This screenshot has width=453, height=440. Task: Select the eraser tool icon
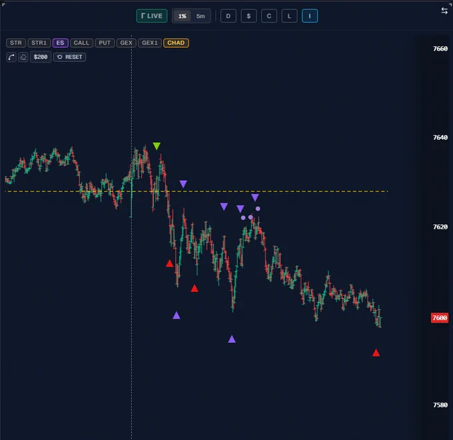click(23, 57)
